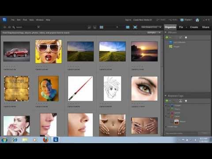Viewport: 212px width, 159px height.
Task: Collapse the Keyword Tags panel triangle
Action: [166, 96]
